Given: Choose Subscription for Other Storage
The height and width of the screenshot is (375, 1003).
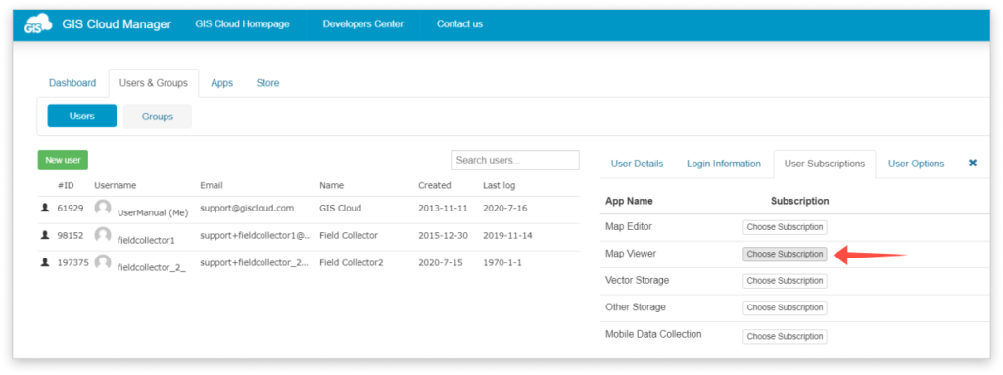Looking at the screenshot, I should pyautogui.click(x=785, y=307).
